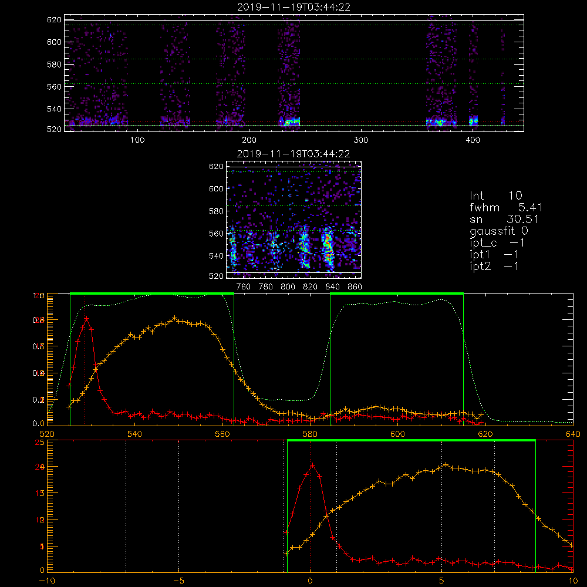Select the 'fwhm 5.41' readout text
The image size is (587, 587).
506,207
